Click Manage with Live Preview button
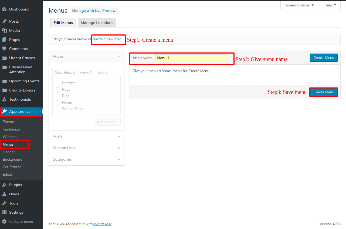This screenshot has width=346, height=229. (x=94, y=10)
